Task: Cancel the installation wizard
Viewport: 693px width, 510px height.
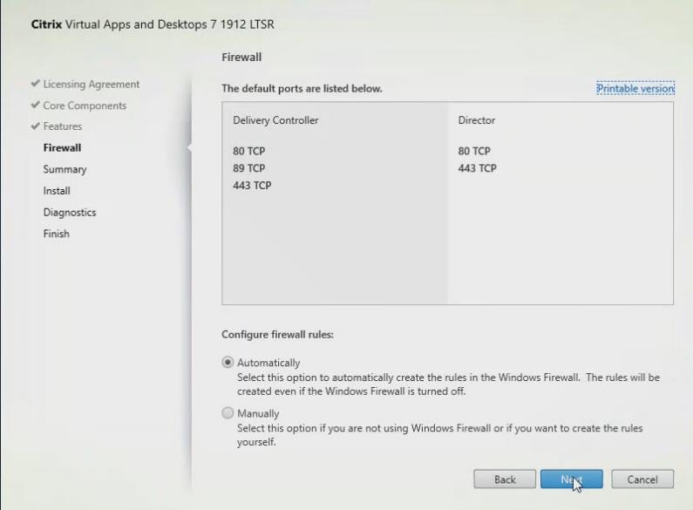Action: pos(642,479)
